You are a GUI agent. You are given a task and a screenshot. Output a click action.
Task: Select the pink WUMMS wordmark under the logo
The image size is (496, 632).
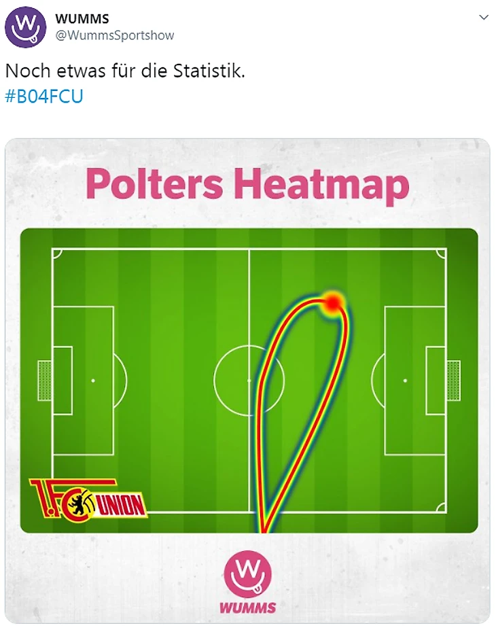pos(247,607)
